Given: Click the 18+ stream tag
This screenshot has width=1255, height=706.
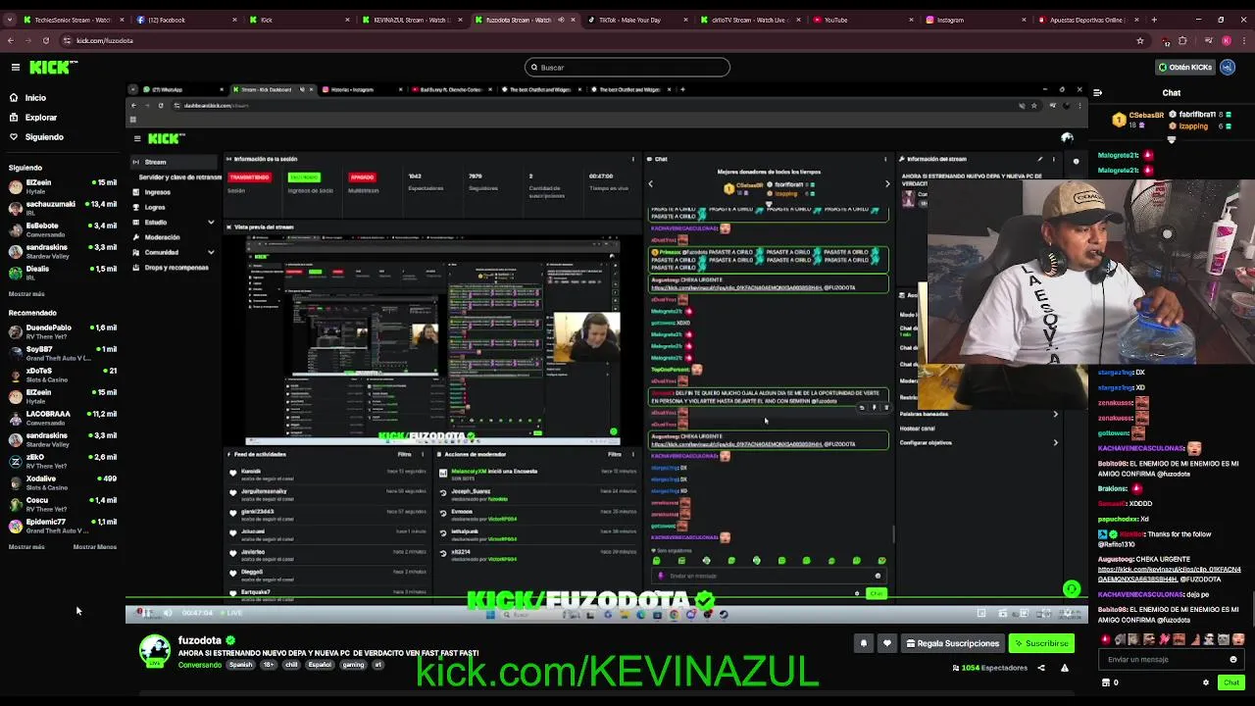Looking at the screenshot, I should pos(269,665).
